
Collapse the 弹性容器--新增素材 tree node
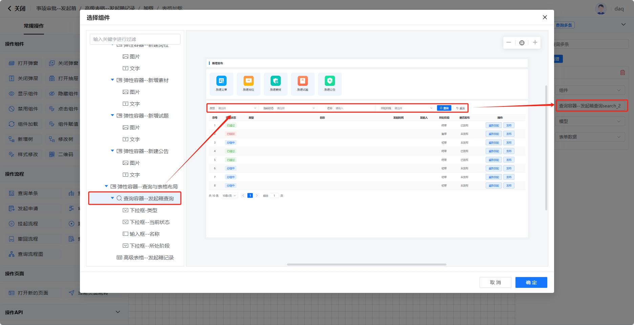click(x=112, y=80)
